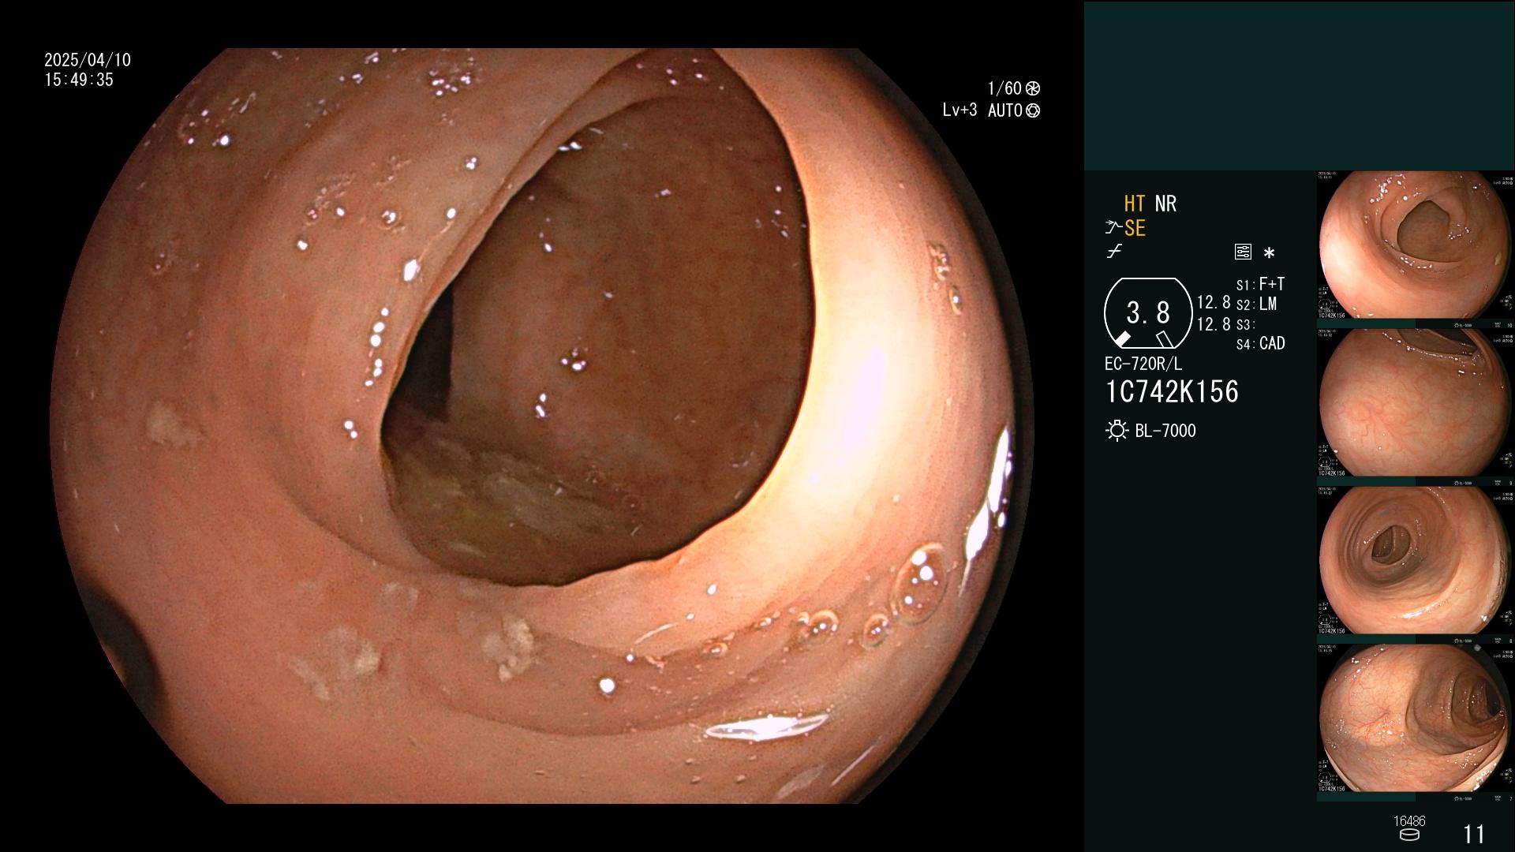Click the light source lamp icon
Image resolution: width=1515 pixels, height=852 pixels.
pyautogui.click(x=1117, y=431)
